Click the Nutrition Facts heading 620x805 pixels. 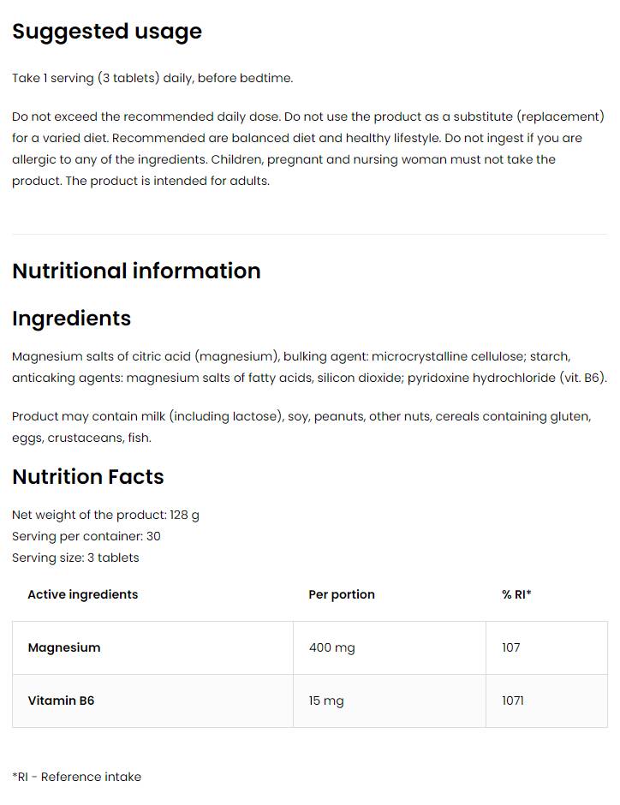click(x=87, y=477)
